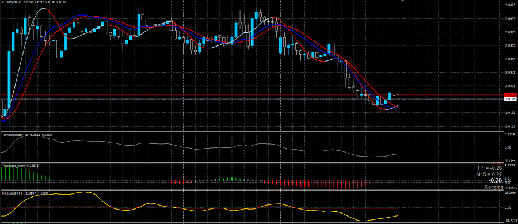Screen dimensions: 518x224
Task: Click the 2.0235 price scale value
Action: (510, 86)
